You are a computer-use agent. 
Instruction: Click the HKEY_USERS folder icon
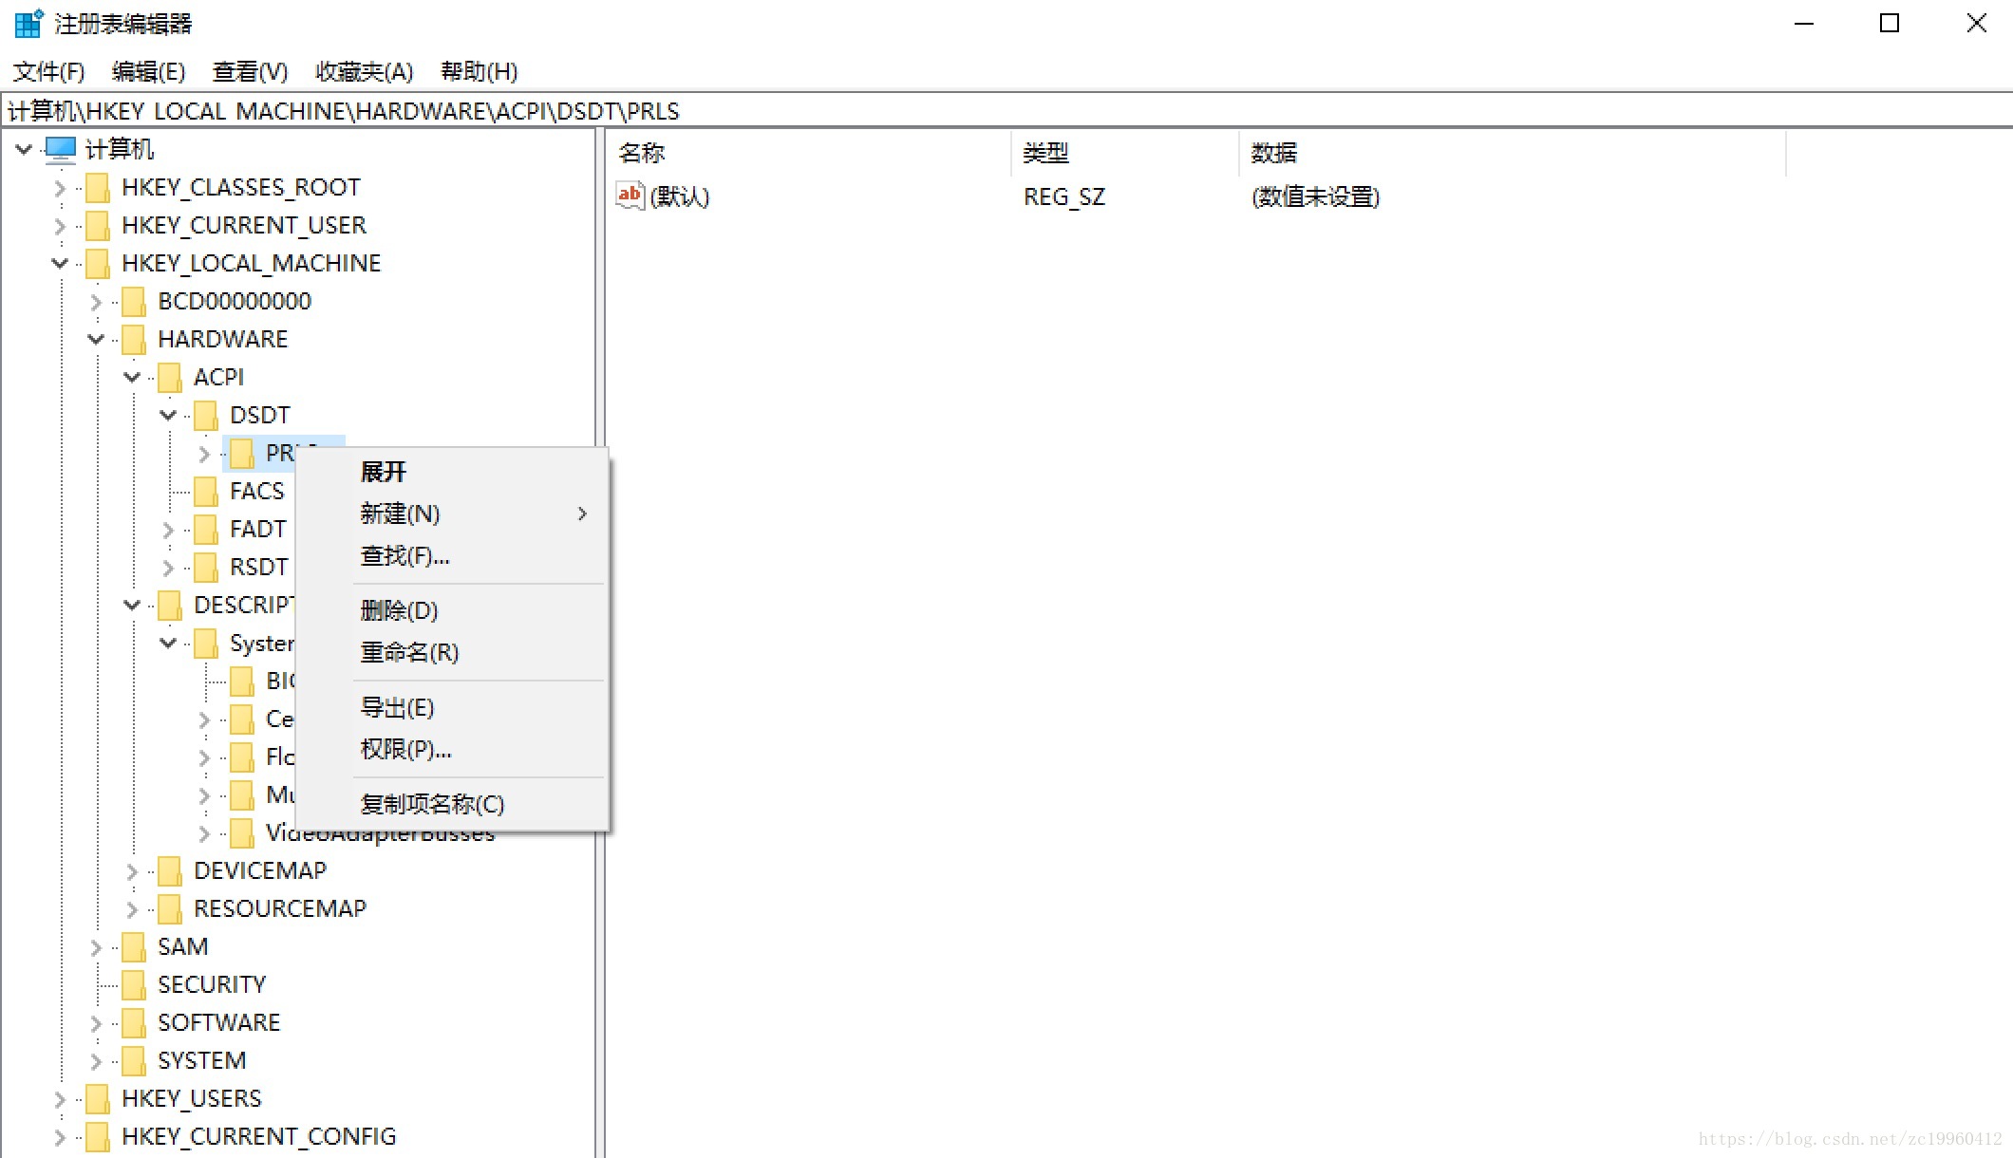(x=98, y=1099)
